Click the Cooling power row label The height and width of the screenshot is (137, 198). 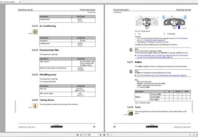[x=45, y=44]
